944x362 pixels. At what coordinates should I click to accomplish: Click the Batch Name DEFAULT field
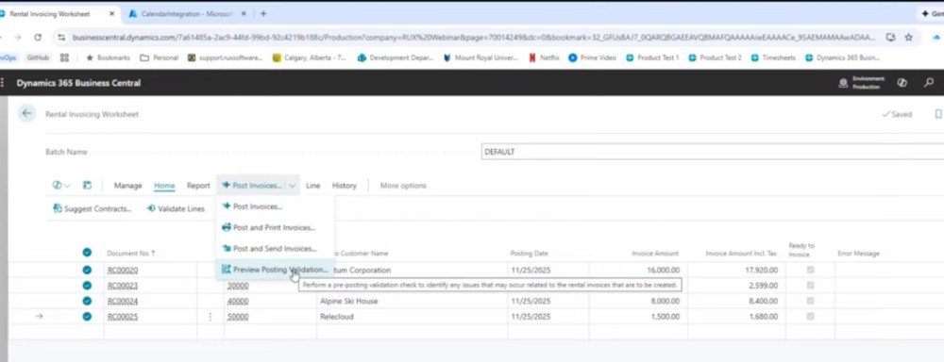712,152
